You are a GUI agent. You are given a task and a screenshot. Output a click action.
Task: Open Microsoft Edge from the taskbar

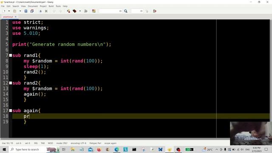[116, 149]
